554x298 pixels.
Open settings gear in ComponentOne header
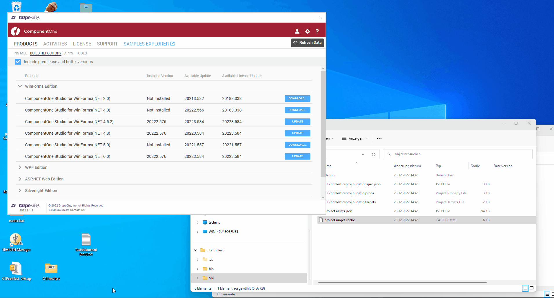coord(308,31)
